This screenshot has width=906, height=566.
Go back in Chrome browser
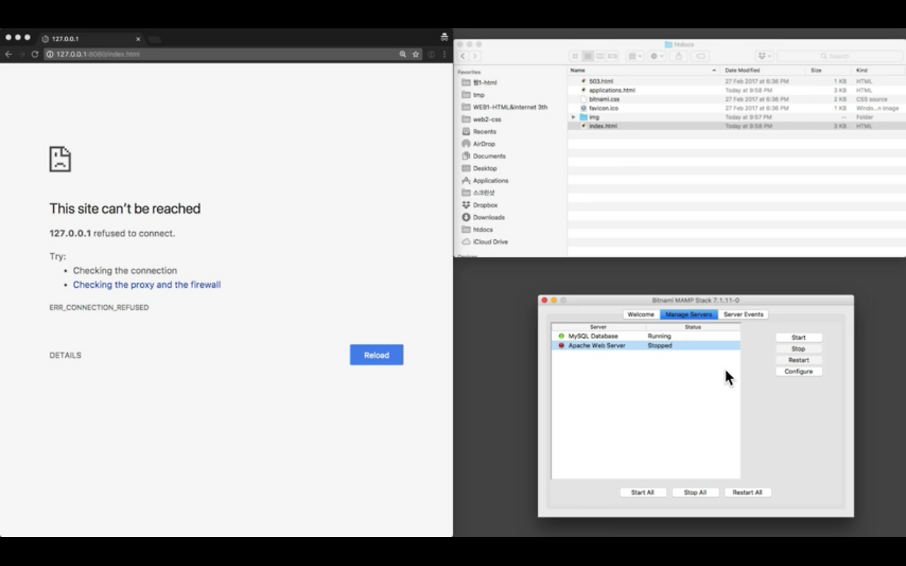coord(8,54)
